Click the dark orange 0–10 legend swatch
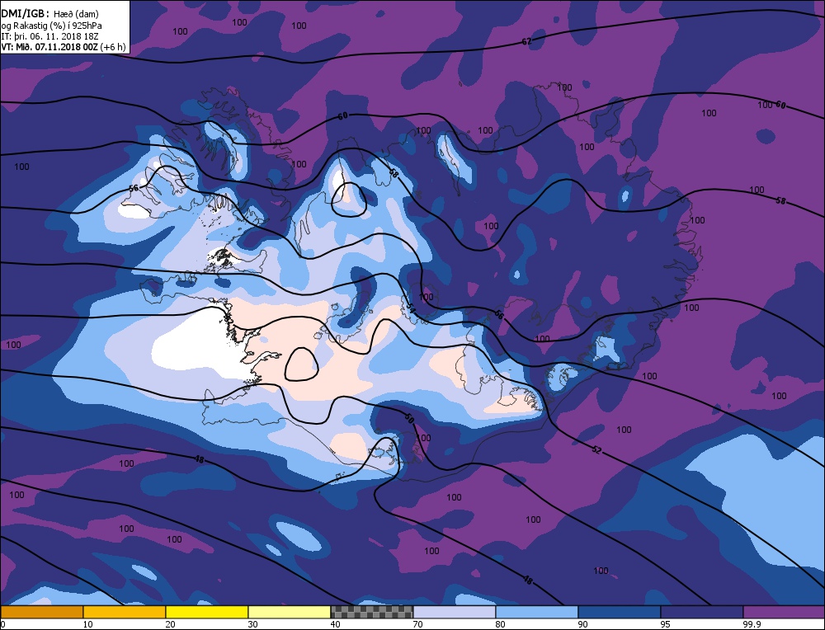This screenshot has width=825, height=630. [41, 612]
